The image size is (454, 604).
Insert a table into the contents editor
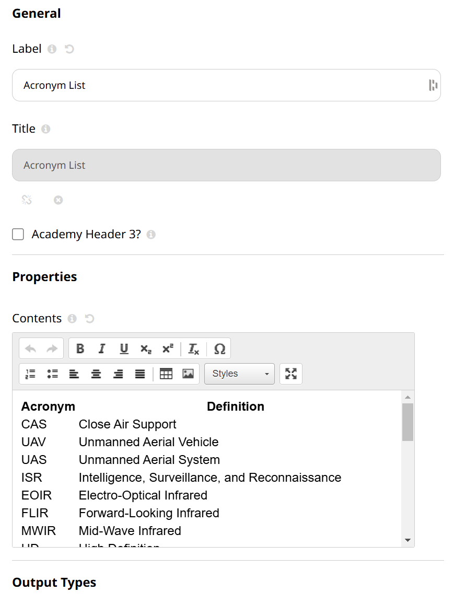[x=166, y=374]
